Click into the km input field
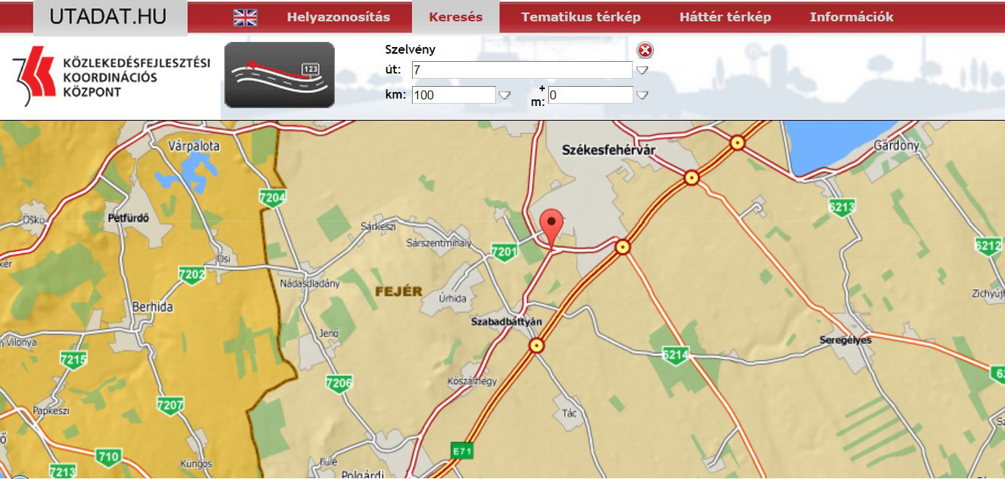 click(x=453, y=95)
